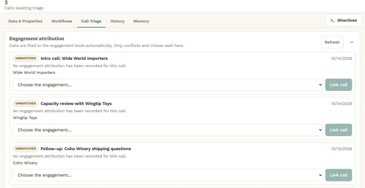Open Follow-up: Coho Winery shipping questions title
This screenshot has height=188, width=365.
(86, 149)
